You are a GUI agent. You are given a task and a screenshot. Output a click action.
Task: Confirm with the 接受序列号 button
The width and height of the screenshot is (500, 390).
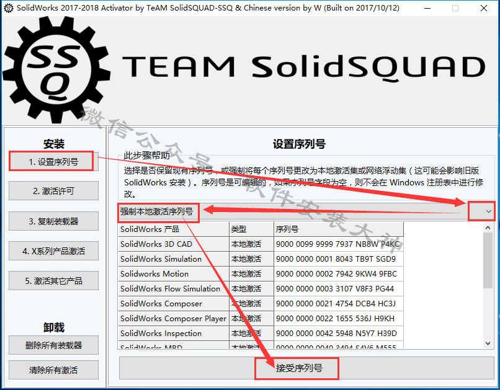click(306, 368)
